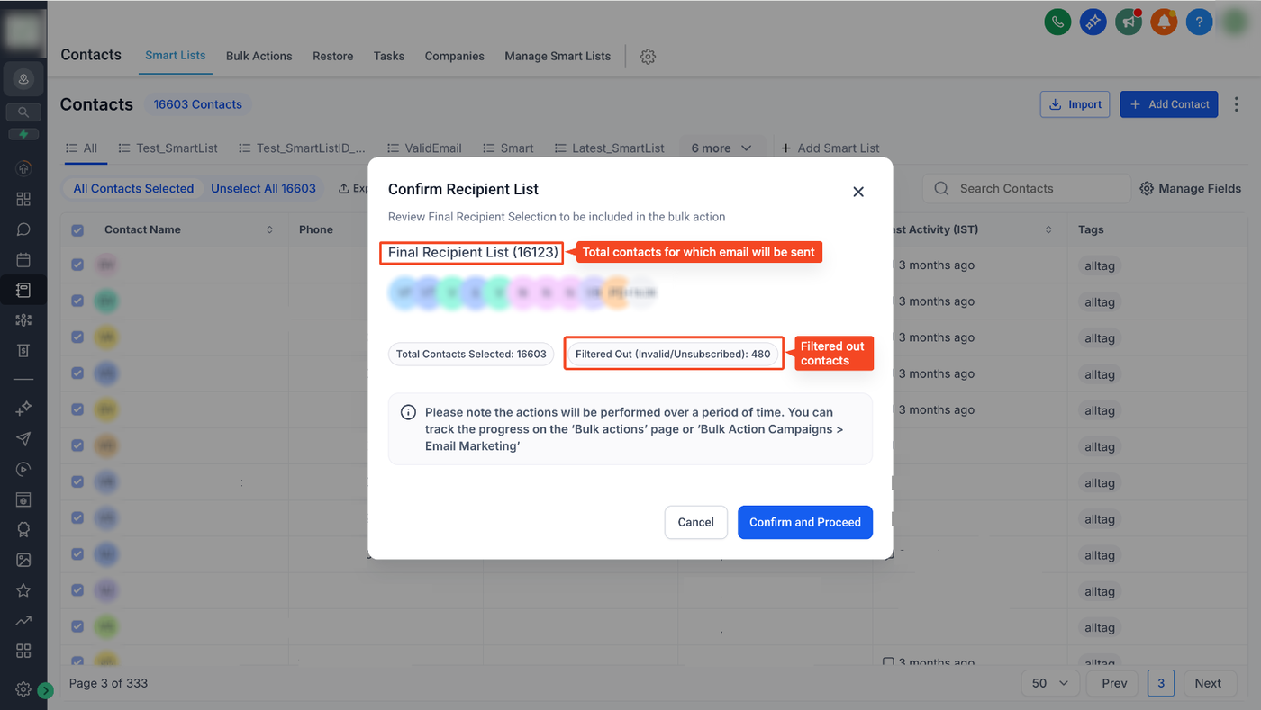Image resolution: width=1261 pixels, height=710 pixels.
Task: Select the ValidEmail smart list tab
Action: [424, 148]
